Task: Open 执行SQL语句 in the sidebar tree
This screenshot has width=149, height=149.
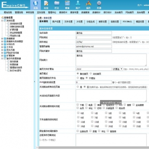Action: [16, 70]
